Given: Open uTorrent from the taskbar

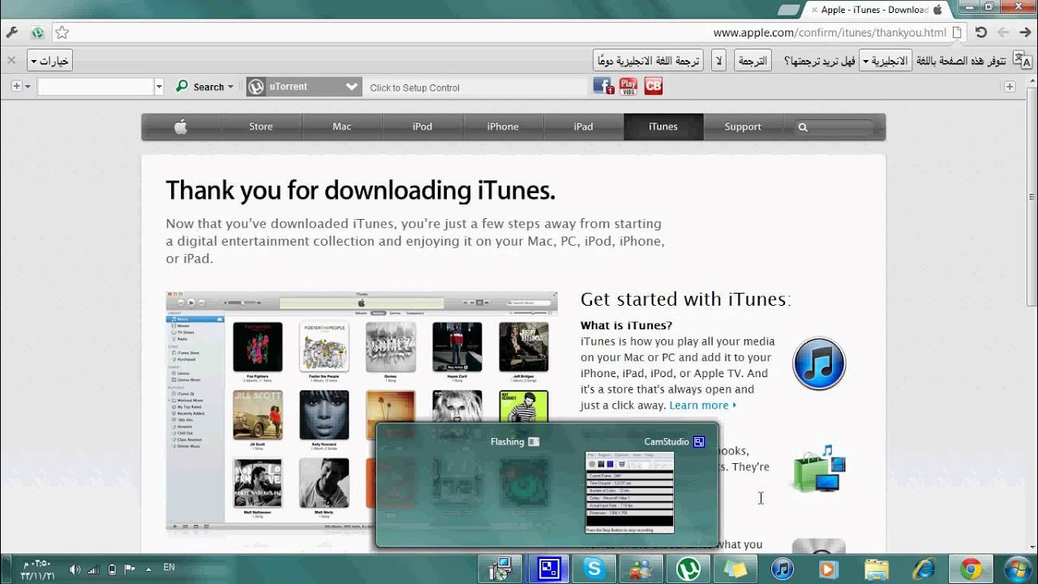Looking at the screenshot, I should pos(688,569).
